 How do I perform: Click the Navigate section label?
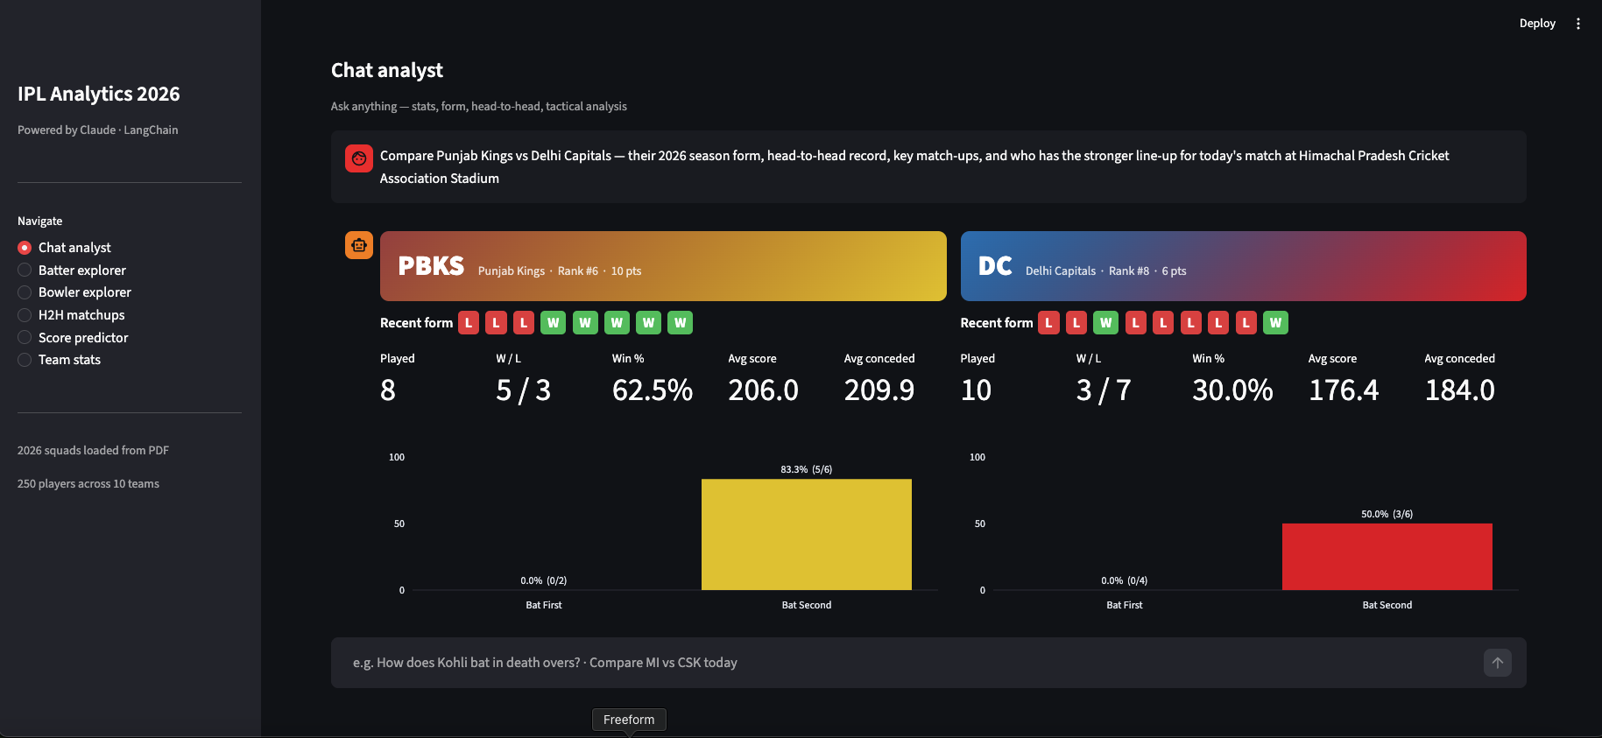(40, 221)
